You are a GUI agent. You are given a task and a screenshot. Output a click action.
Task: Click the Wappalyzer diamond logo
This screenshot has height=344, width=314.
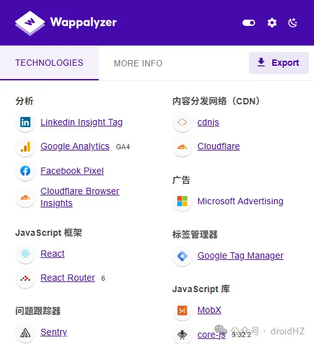pos(30,23)
